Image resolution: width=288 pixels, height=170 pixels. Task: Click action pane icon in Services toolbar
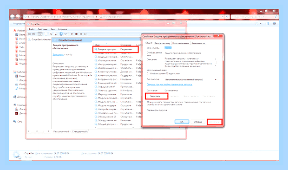pyautogui.click(x=66, y=34)
